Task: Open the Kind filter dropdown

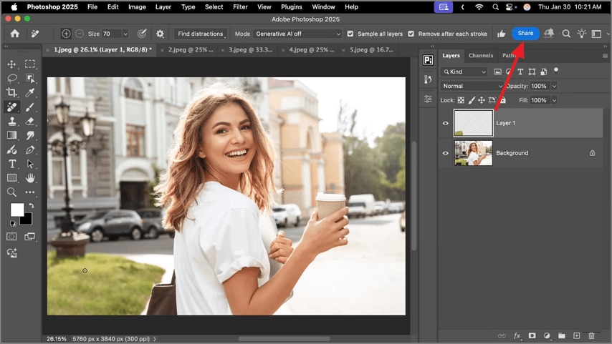Action: click(x=464, y=72)
